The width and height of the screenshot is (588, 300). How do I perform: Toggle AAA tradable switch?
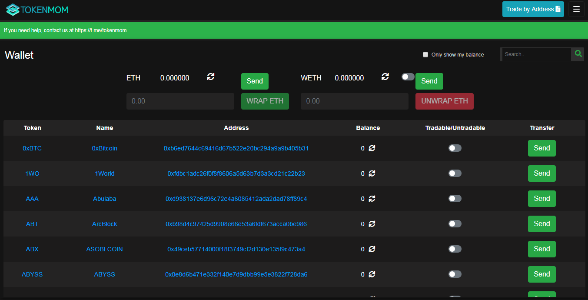tap(455, 199)
